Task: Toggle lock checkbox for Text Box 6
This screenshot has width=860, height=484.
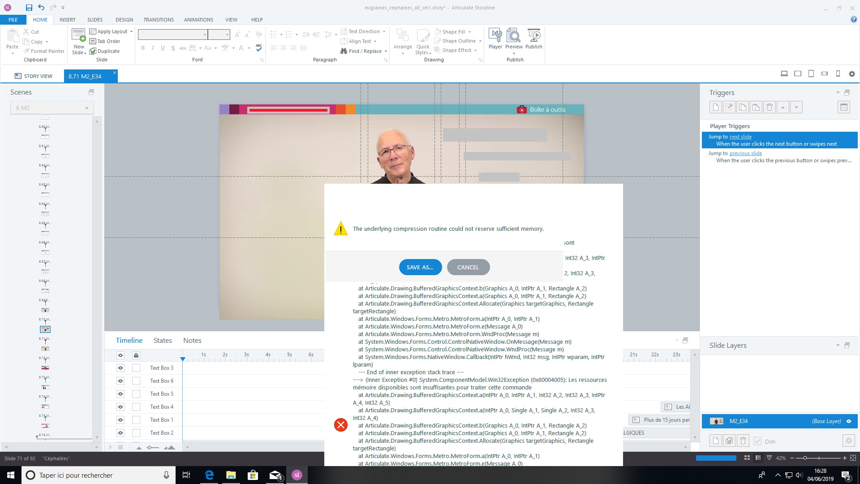Action: tap(136, 381)
